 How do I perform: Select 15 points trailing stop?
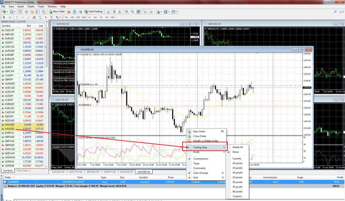pos(238,168)
